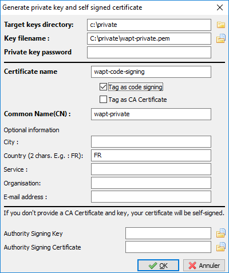The height and width of the screenshot is (273, 229).
Task: Focus the Target keys directory field
Action: tap(149, 25)
